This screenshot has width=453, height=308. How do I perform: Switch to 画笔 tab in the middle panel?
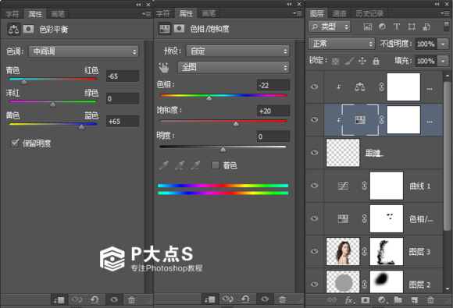coord(209,13)
